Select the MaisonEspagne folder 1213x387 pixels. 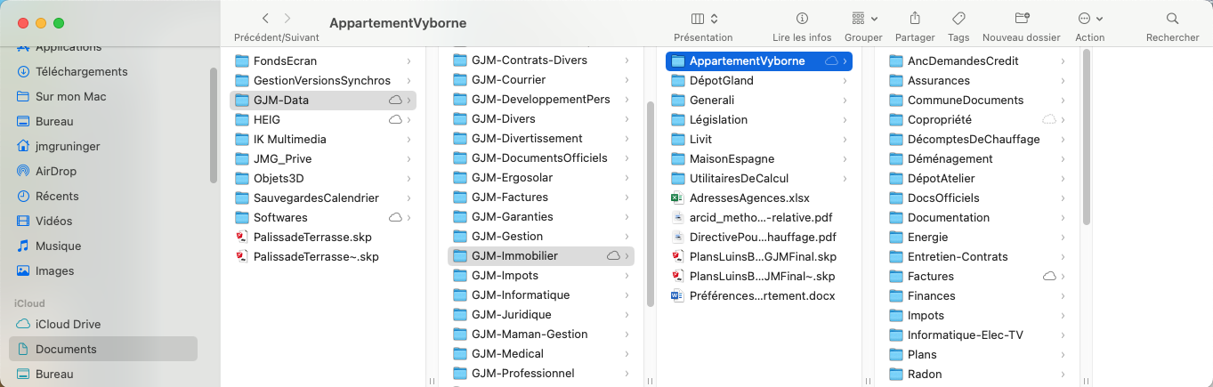click(x=732, y=158)
